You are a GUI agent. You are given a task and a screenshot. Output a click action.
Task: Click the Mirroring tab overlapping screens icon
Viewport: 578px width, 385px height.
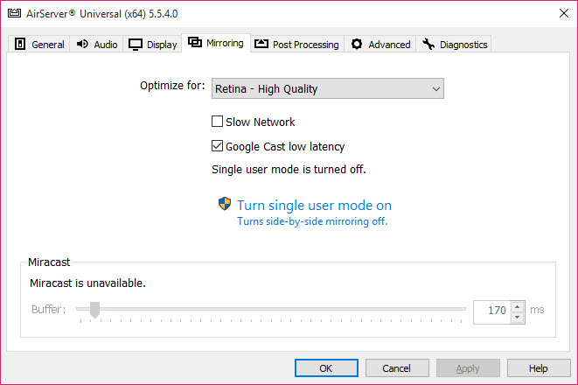[x=195, y=42]
